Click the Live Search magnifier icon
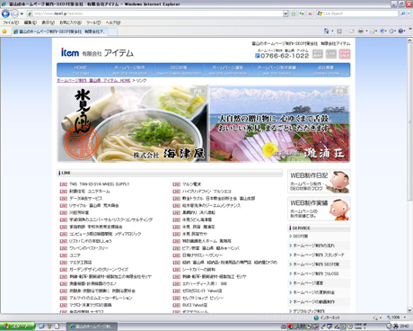 [403, 13]
